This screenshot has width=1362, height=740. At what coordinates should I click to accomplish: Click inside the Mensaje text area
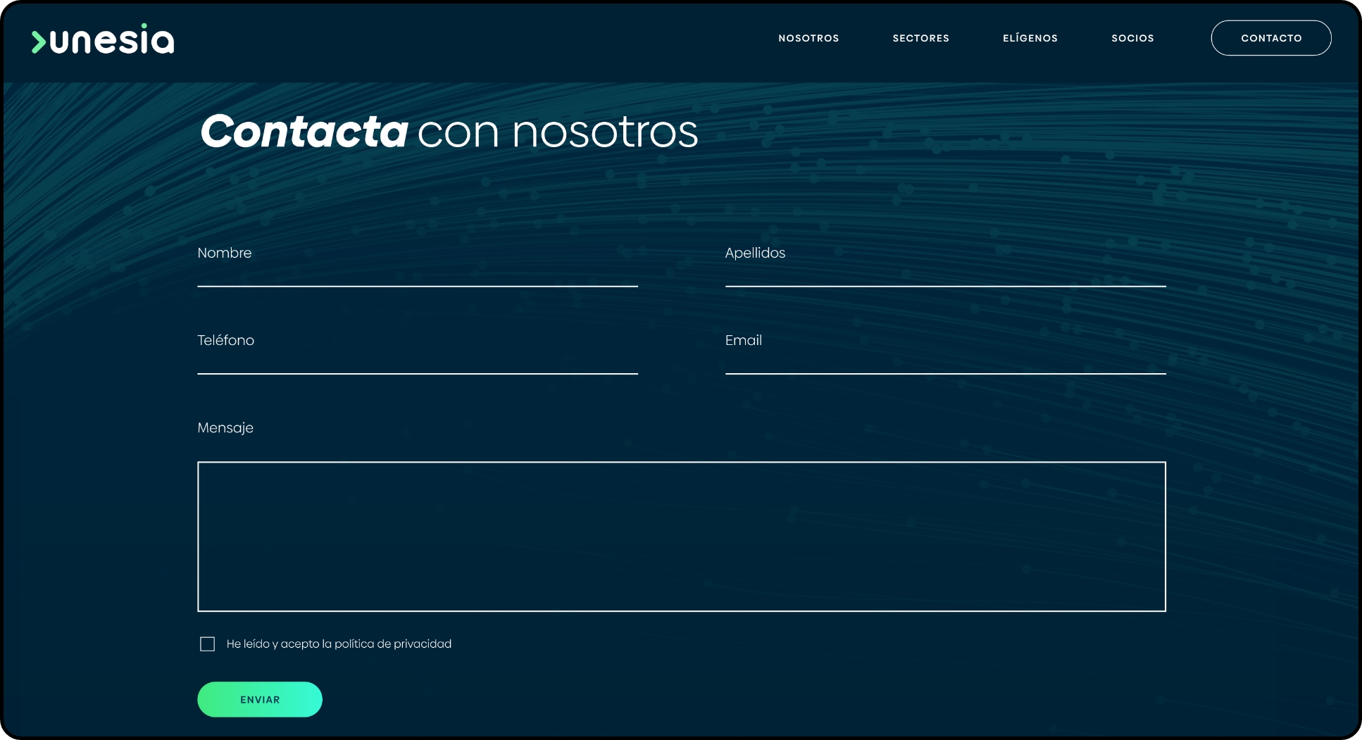[x=681, y=537]
